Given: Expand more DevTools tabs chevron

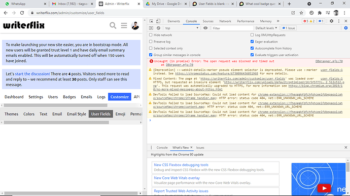Looking at the screenshot, I should [x=278, y=21].
